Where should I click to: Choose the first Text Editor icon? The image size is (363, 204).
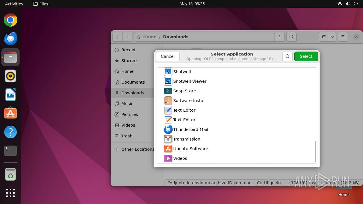tap(168, 110)
